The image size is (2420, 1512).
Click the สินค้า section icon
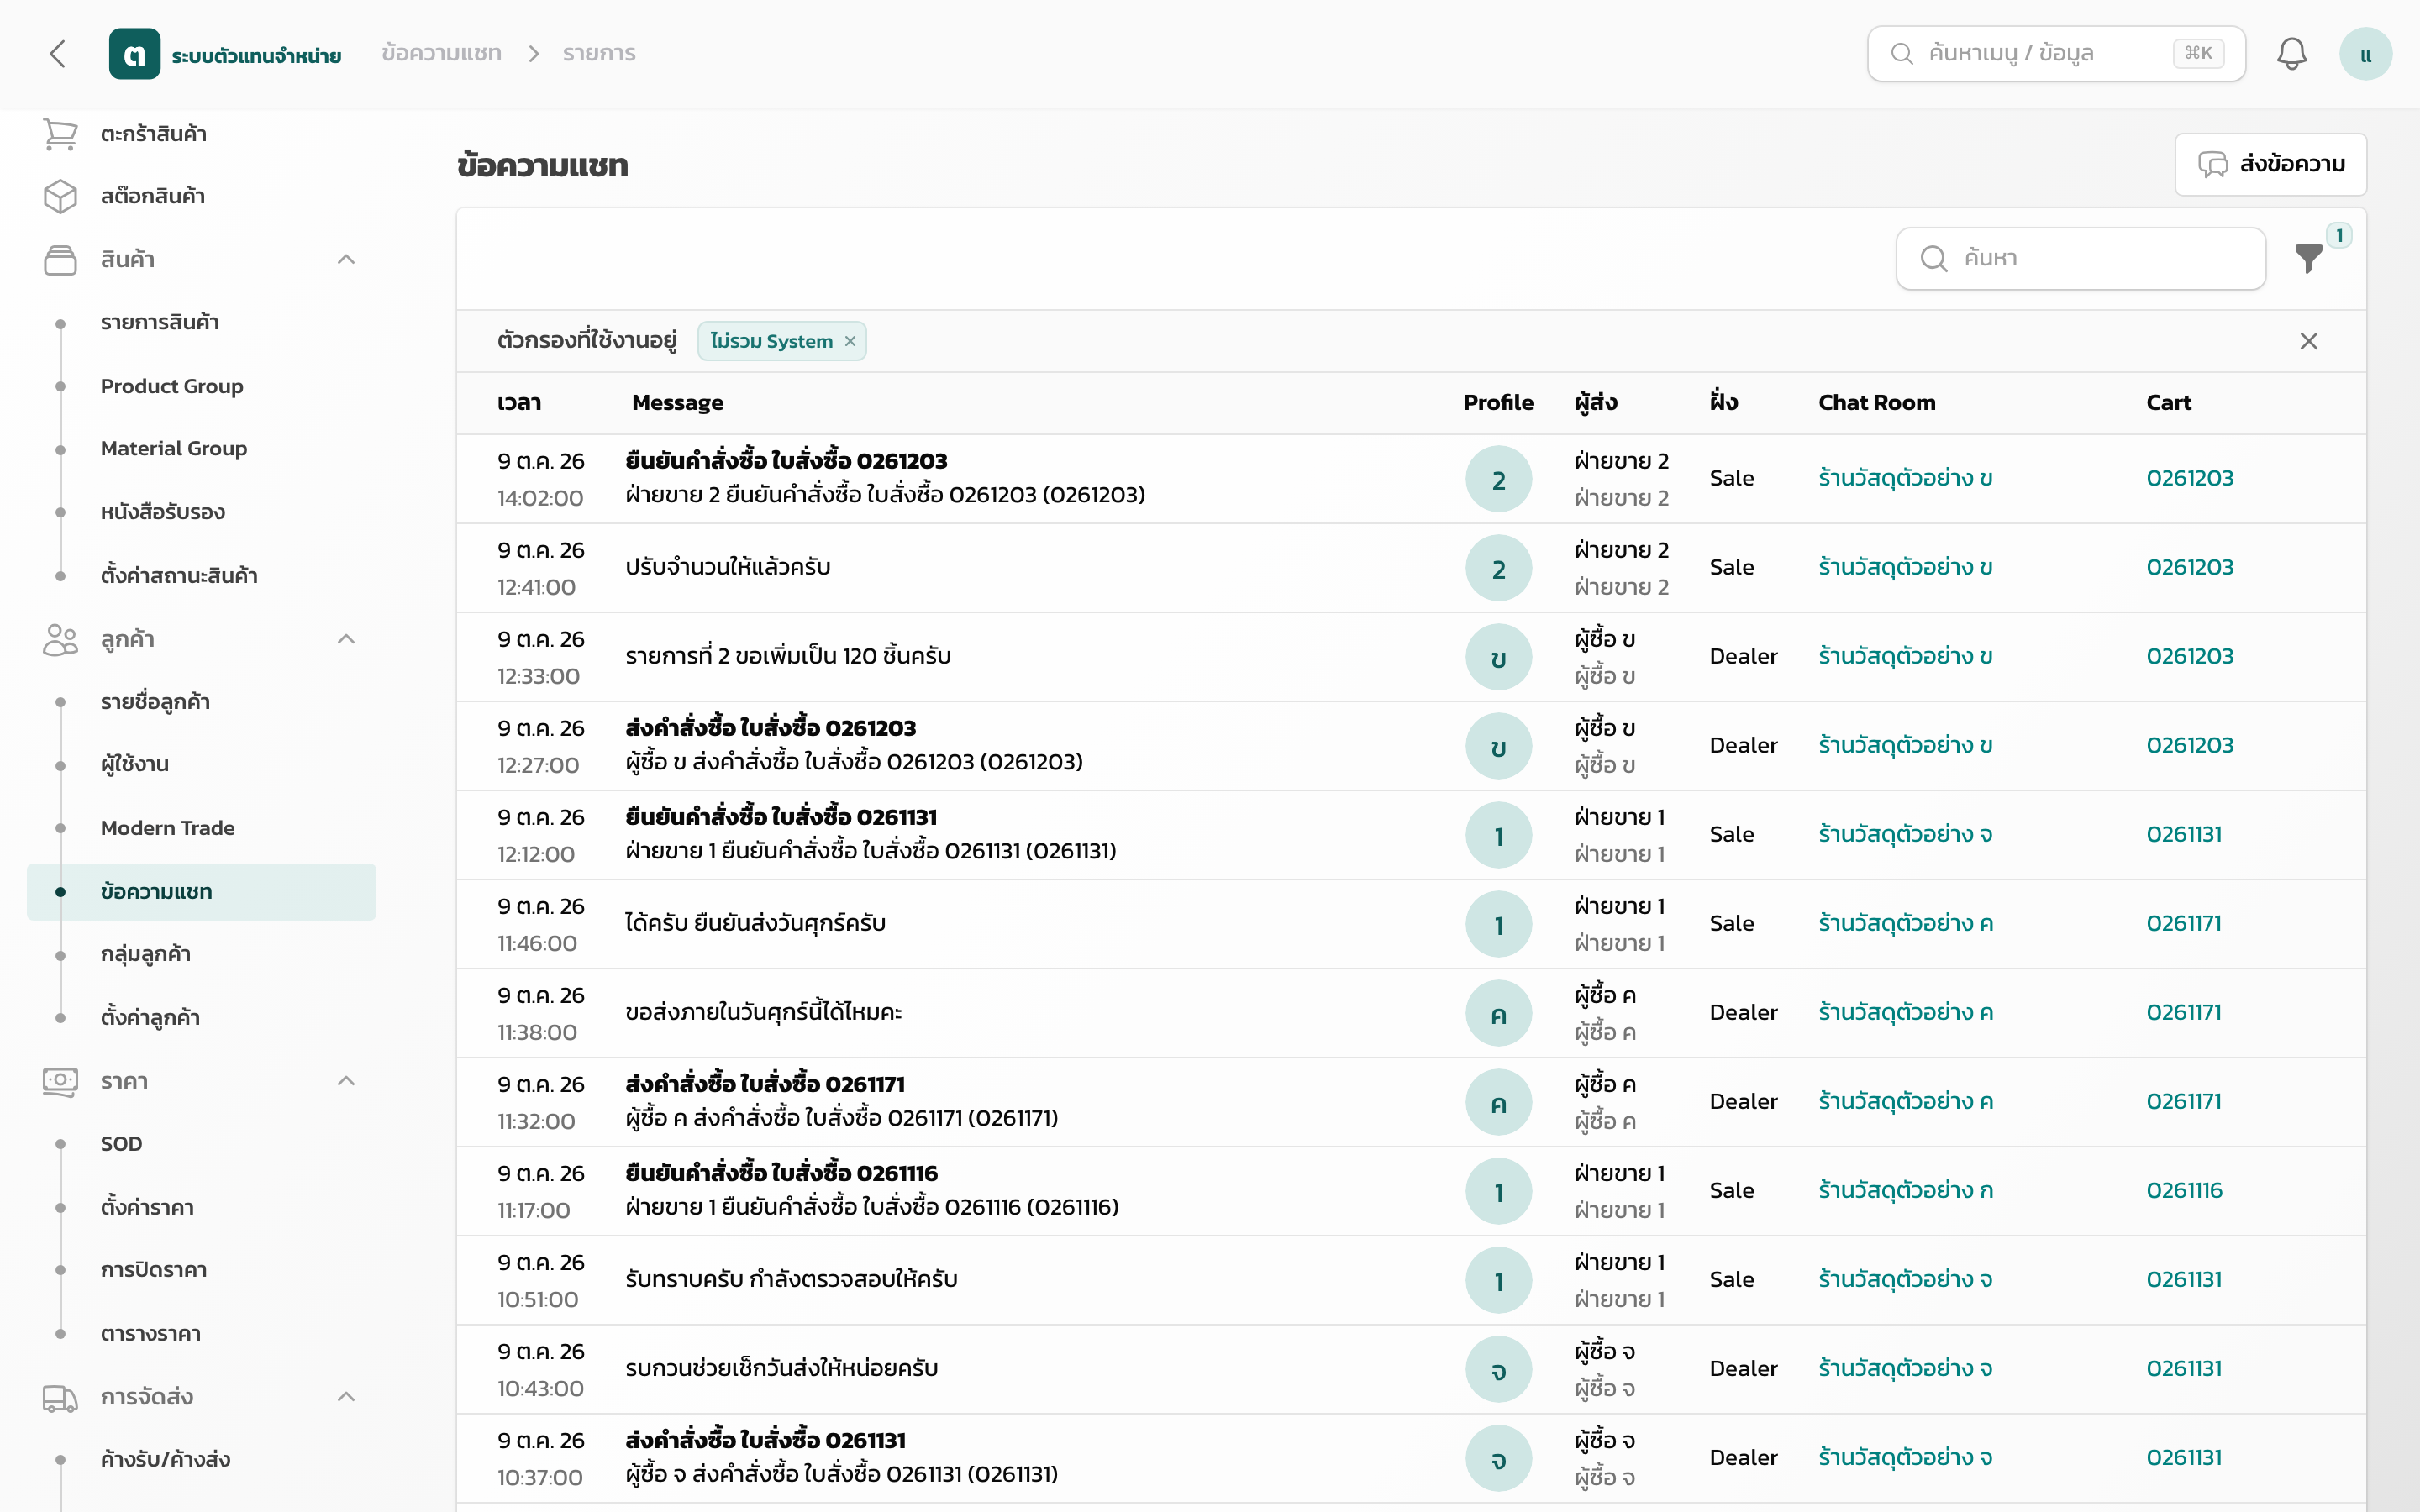60,260
